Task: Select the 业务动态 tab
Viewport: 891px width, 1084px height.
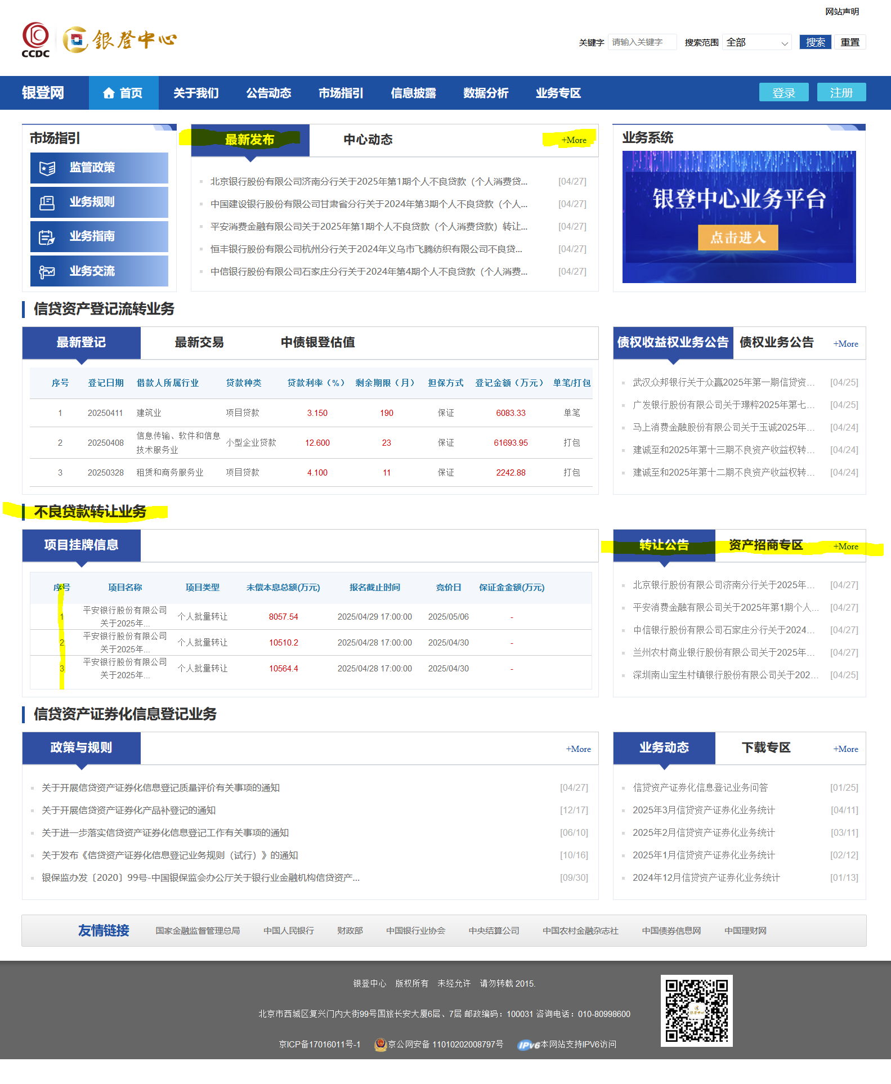Action: [x=664, y=747]
